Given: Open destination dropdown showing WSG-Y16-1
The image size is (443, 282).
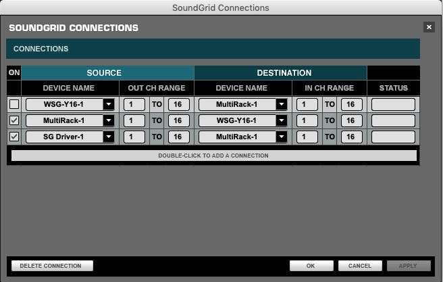Looking at the screenshot, I should [243, 120].
